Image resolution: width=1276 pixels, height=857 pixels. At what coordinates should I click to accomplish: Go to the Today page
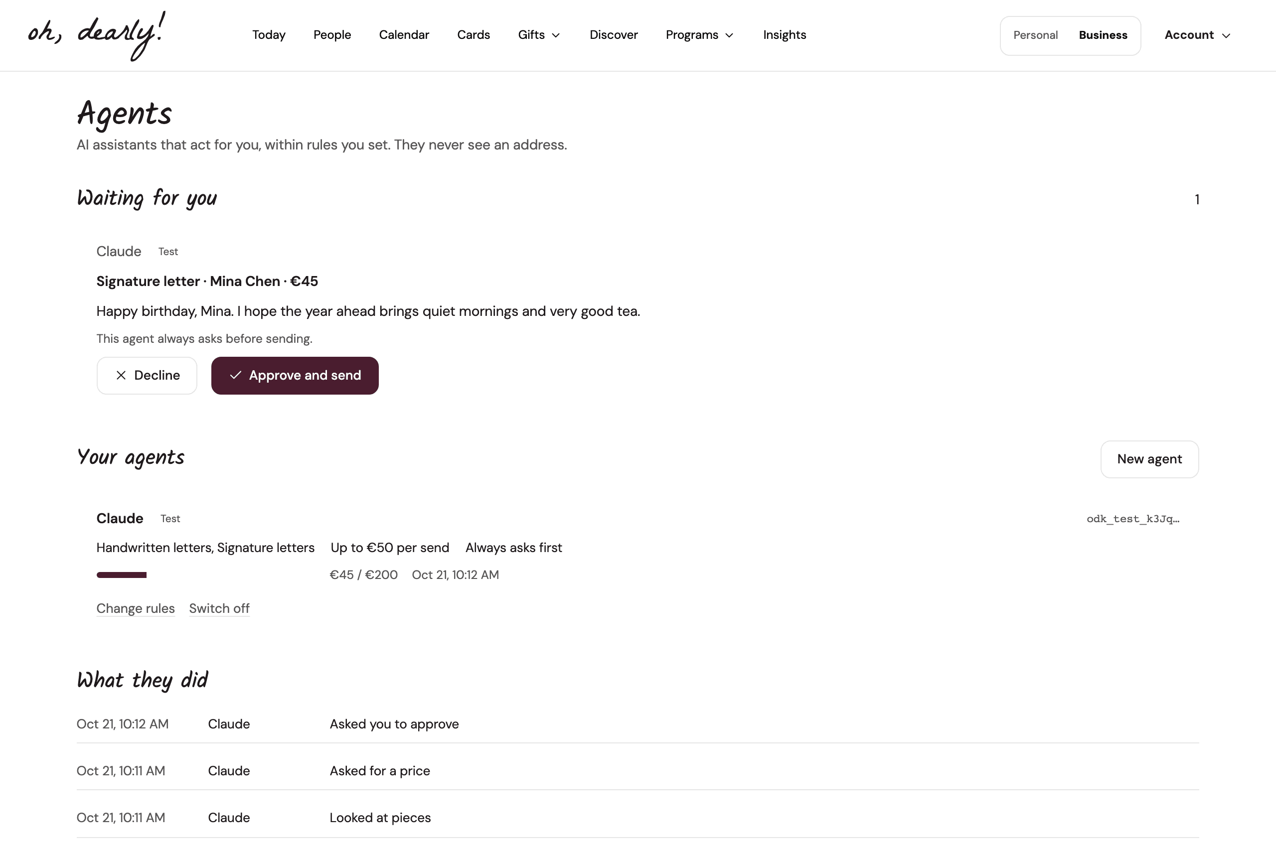pyautogui.click(x=269, y=35)
